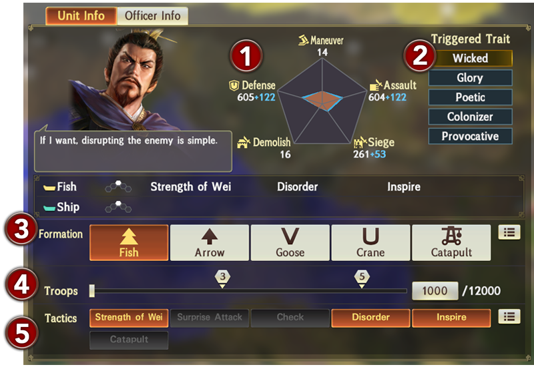This screenshot has height=367, width=534.
Task: Select the Fish formation icon
Action: click(x=129, y=243)
